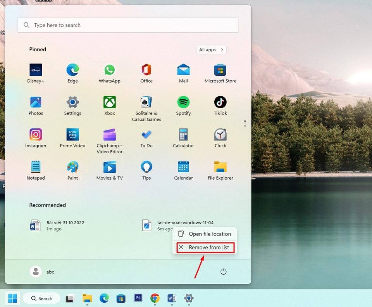Open recommended file tat-de-xuat-windows-11-04
372x307 pixels.
[x=178, y=225]
